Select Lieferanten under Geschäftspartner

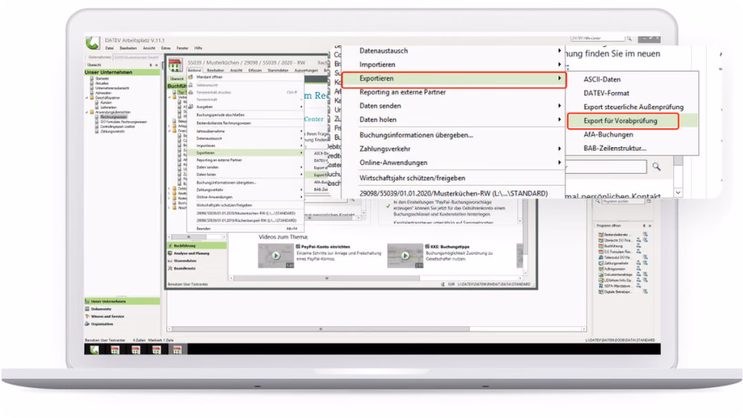pos(108,107)
